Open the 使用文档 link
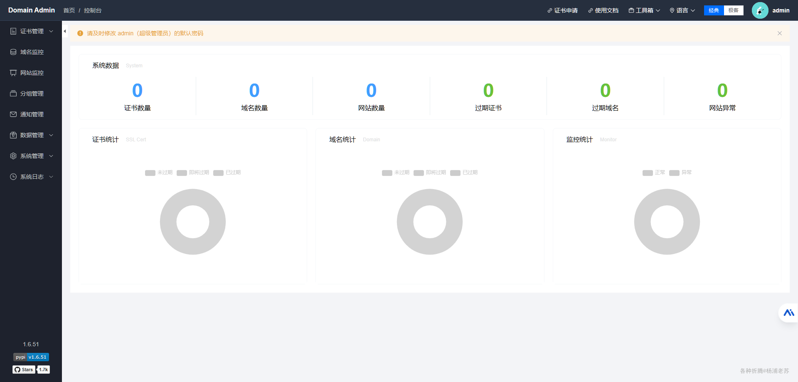Viewport: 798px width, 382px height. (603, 10)
